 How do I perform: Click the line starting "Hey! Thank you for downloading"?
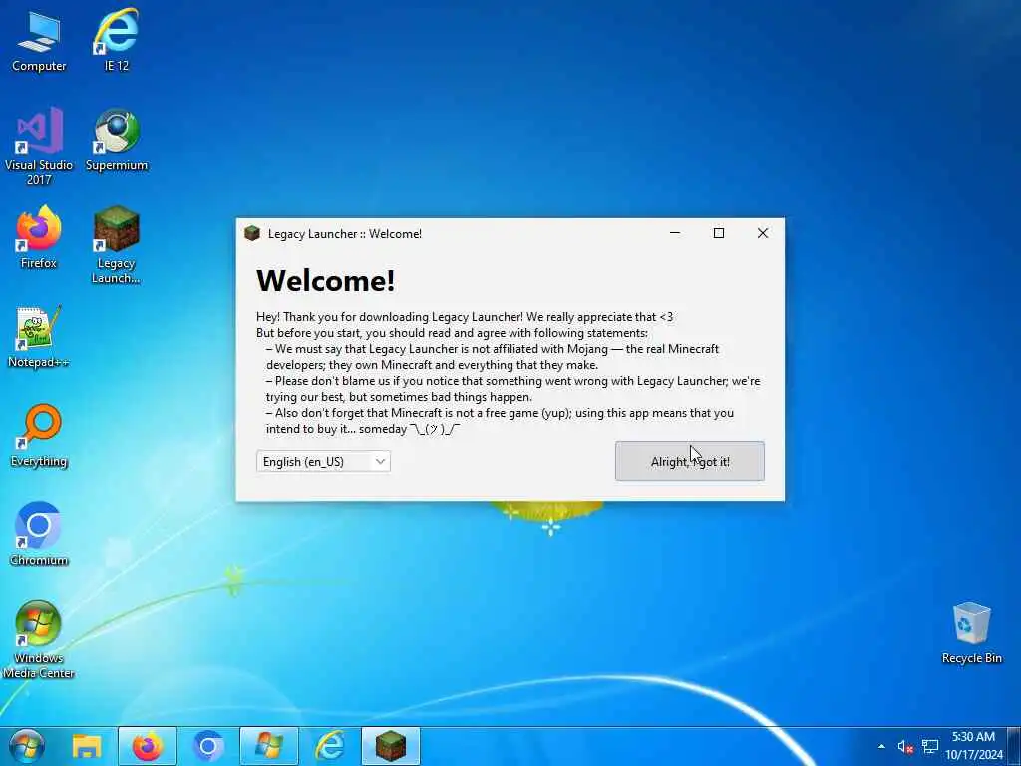pos(465,317)
